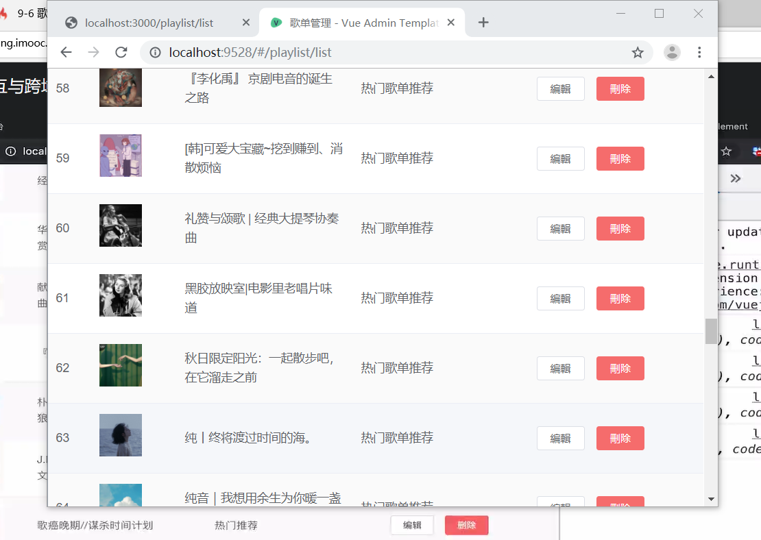Click bookmark star in background browser window
This screenshot has height=540, width=761.
point(726,151)
